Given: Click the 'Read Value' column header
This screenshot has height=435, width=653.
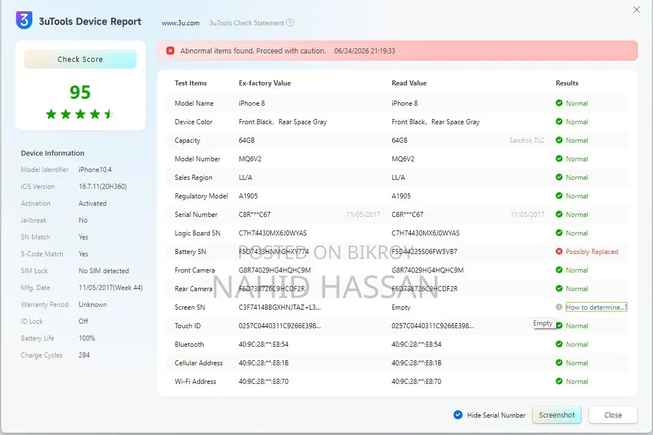Looking at the screenshot, I should [409, 83].
